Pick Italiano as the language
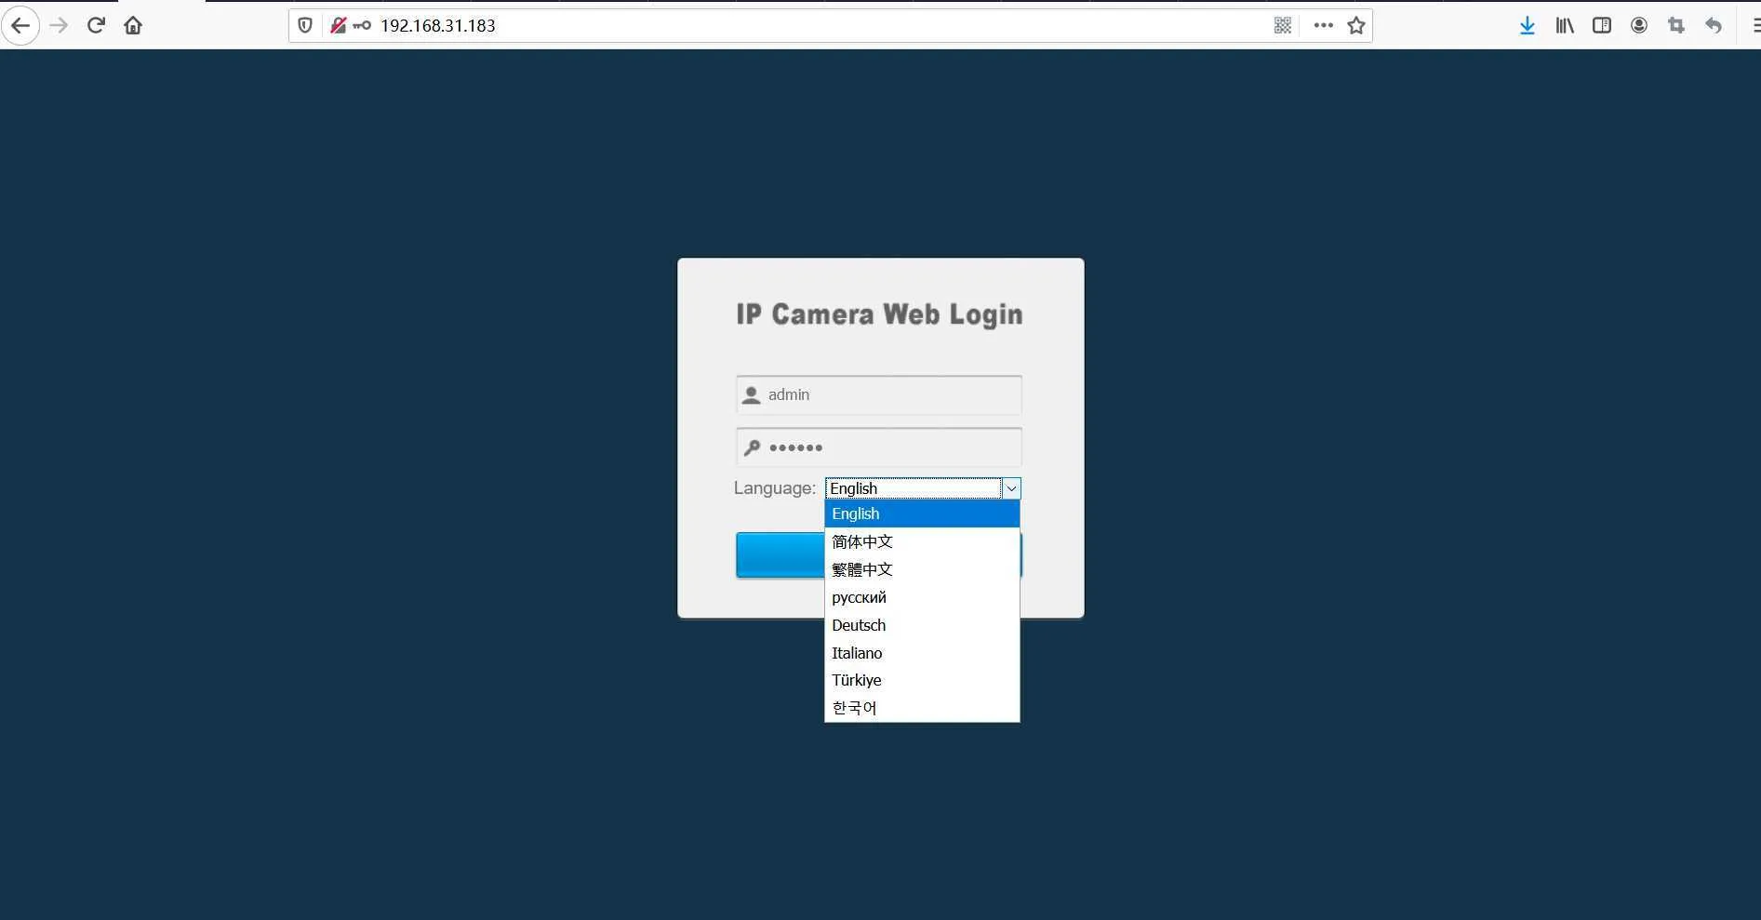Viewport: 1761px width, 920px height. coord(922,653)
